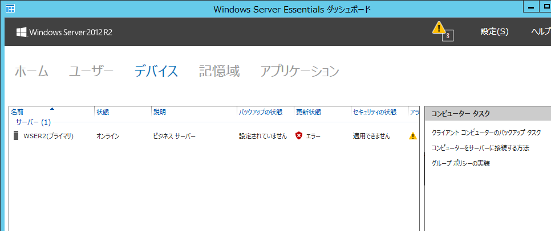Sort by 更新状態 column header
The image size is (551, 231).
coord(309,112)
